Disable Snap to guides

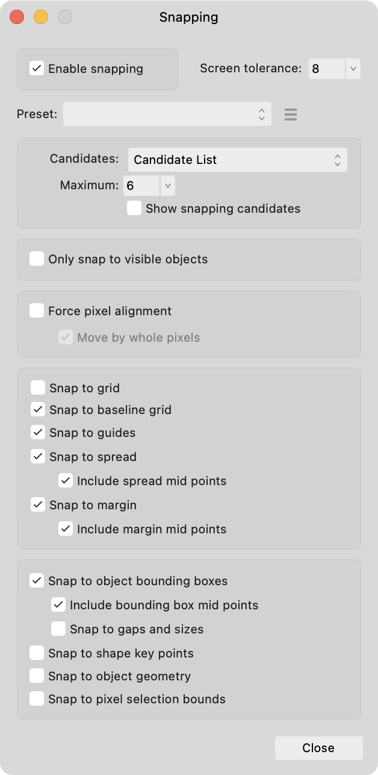pyautogui.click(x=38, y=433)
